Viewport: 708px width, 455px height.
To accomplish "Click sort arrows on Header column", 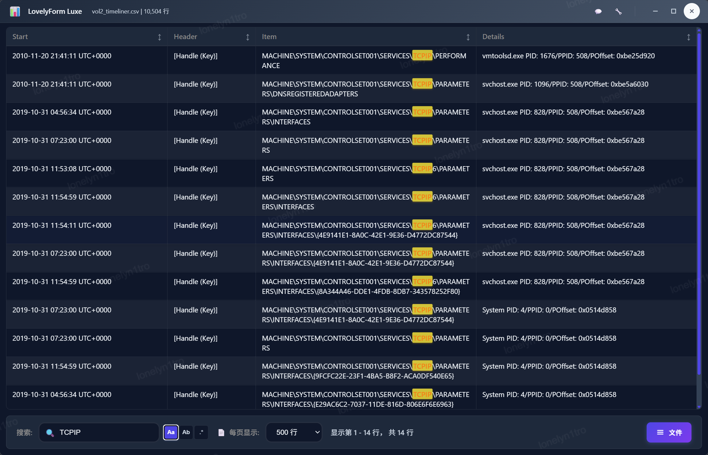I will pyautogui.click(x=247, y=37).
